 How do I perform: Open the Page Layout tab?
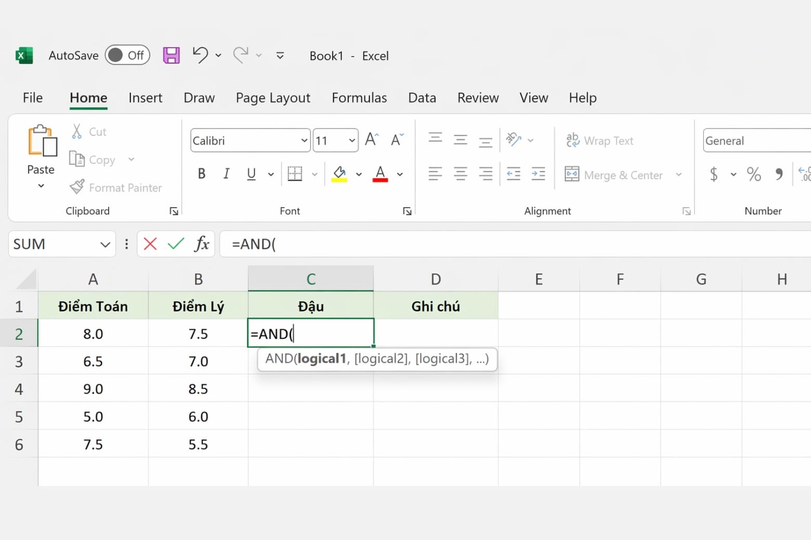(x=273, y=98)
